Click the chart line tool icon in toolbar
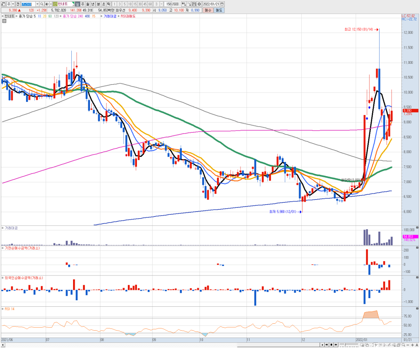420x348 pixels. [x=189, y=4]
